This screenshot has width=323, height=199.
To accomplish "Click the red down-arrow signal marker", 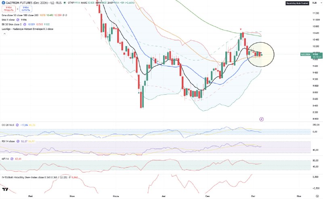I will (x=241, y=29).
